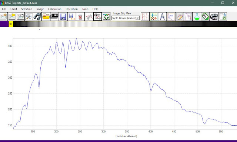The width and height of the screenshot is (237, 142).
Task: Click the green flask icon
Action: pyautogui.click(x=197, y=17)
